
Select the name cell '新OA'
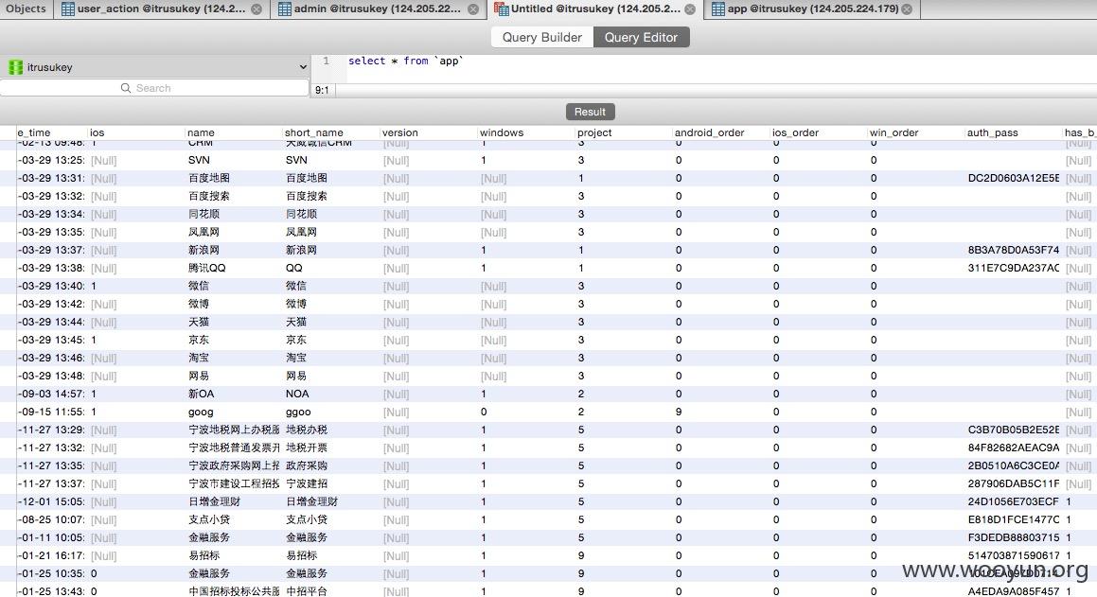pyautogui.click(x=201, y=395)
